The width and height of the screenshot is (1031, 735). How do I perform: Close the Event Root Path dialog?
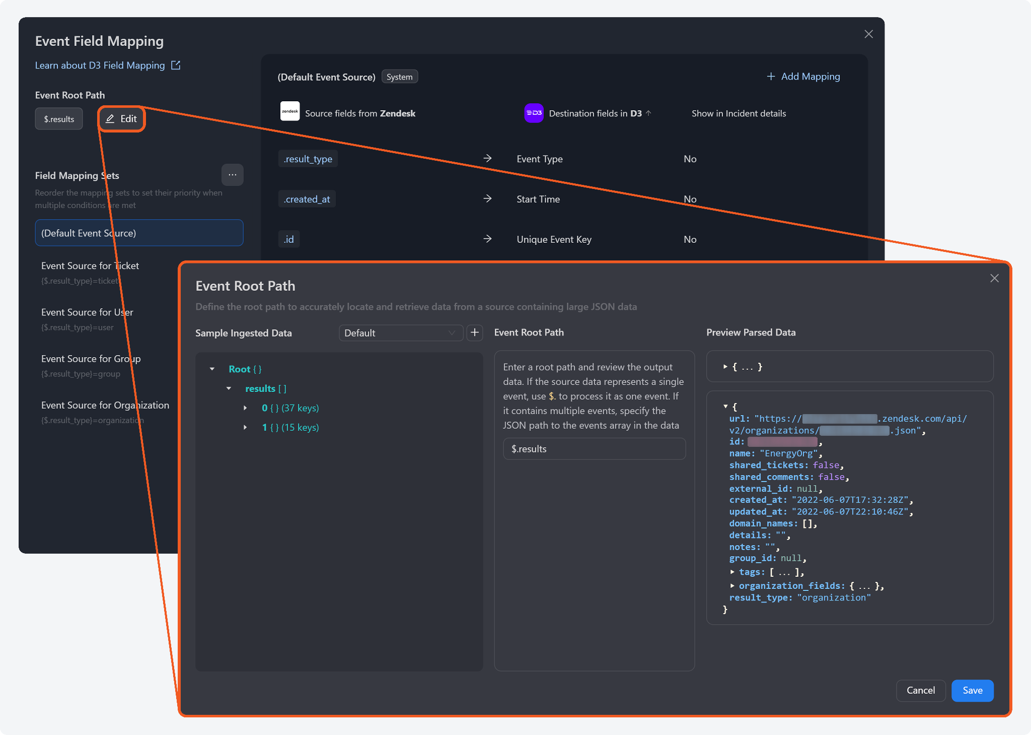(994, 278)
